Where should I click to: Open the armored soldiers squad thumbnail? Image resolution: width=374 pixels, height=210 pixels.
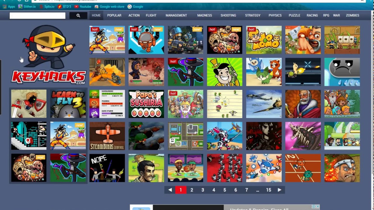tap(185, 40)
